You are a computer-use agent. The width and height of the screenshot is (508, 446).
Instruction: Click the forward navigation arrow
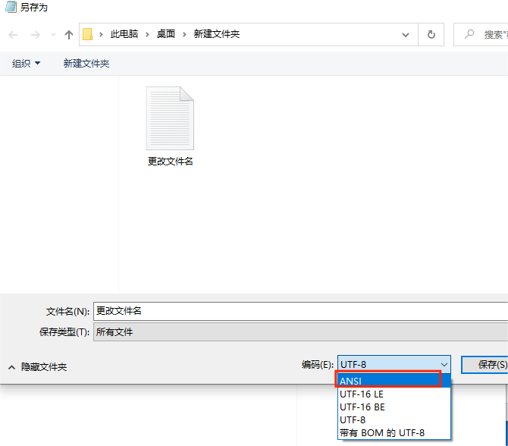(x=35, y=35)
